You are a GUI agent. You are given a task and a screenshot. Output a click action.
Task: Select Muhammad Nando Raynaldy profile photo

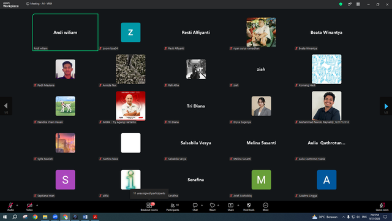tap(326, 106)
